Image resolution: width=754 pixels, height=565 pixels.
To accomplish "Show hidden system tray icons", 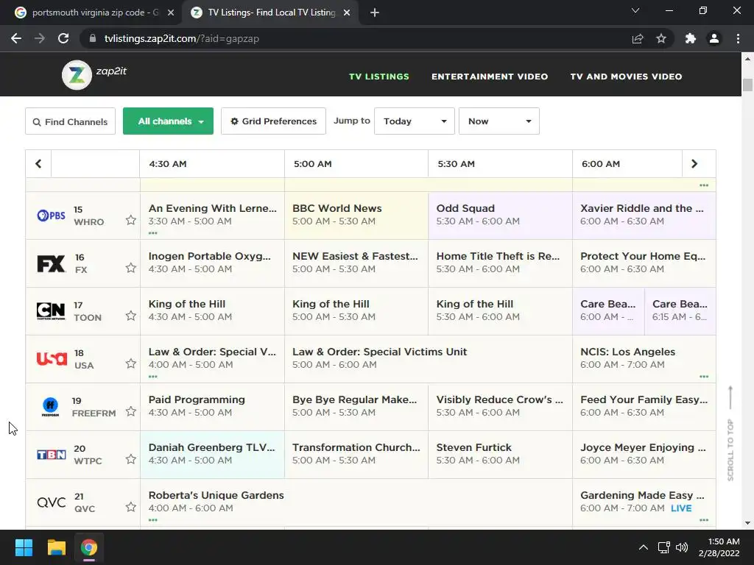I will (643, 547).
